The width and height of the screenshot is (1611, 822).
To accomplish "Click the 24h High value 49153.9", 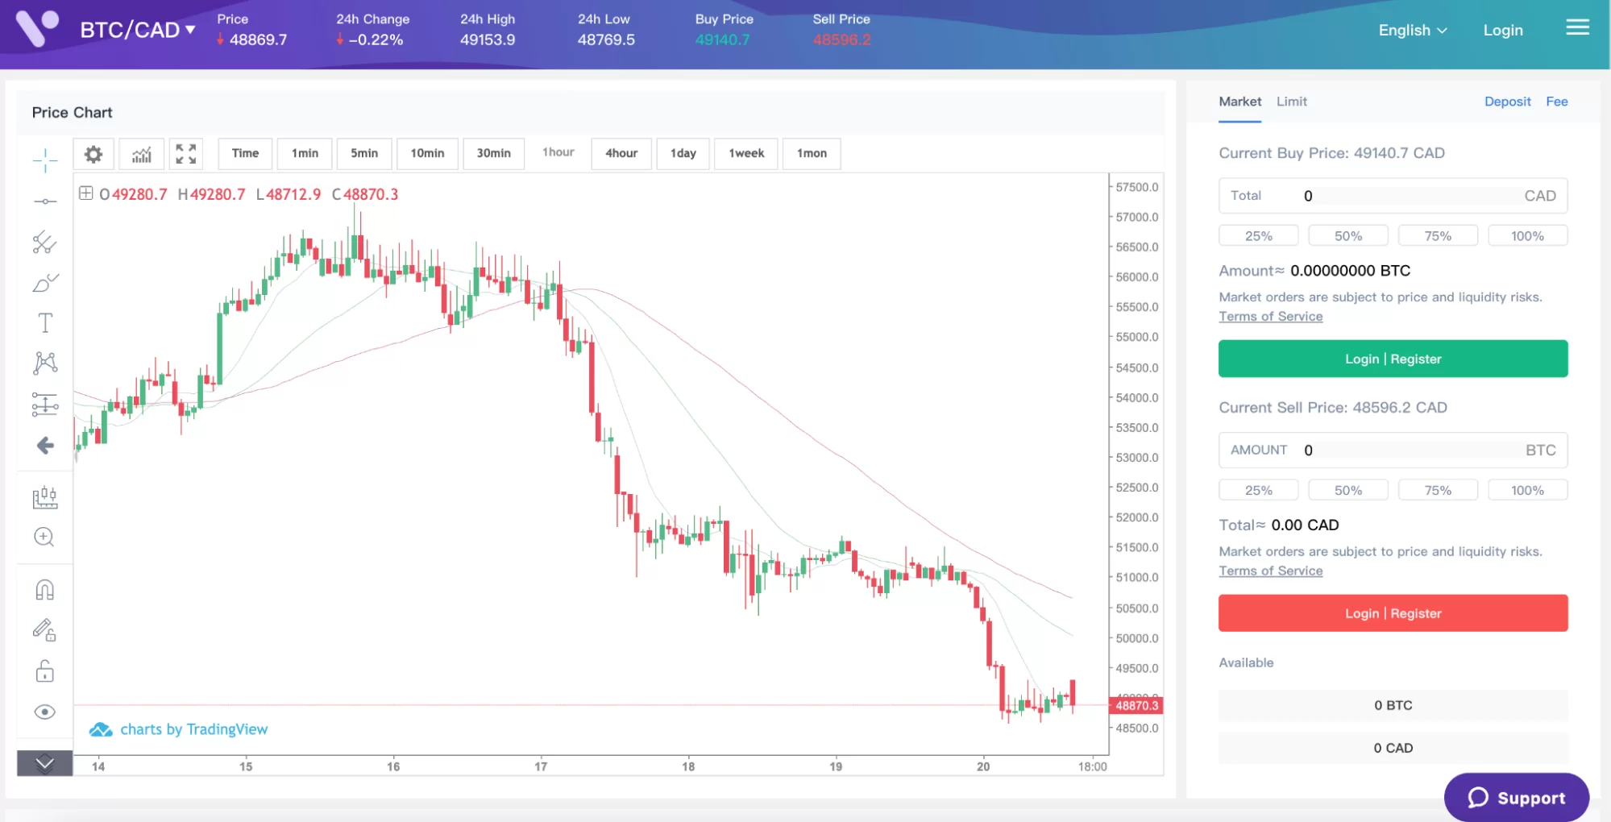I will (488, 39).
